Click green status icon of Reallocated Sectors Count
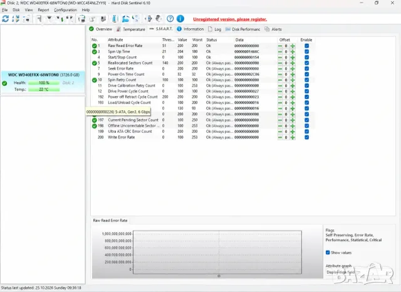401x292 pixels. click(x=95, y=63)
